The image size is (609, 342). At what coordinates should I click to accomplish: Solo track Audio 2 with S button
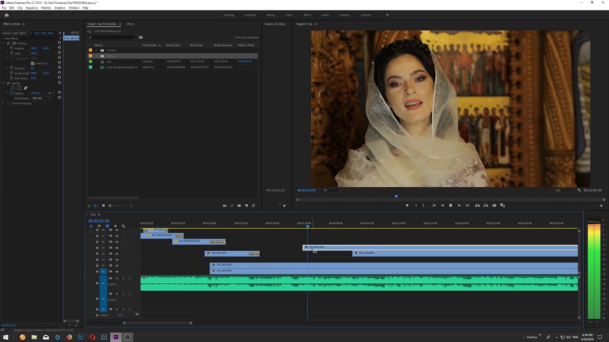[123, 294]
